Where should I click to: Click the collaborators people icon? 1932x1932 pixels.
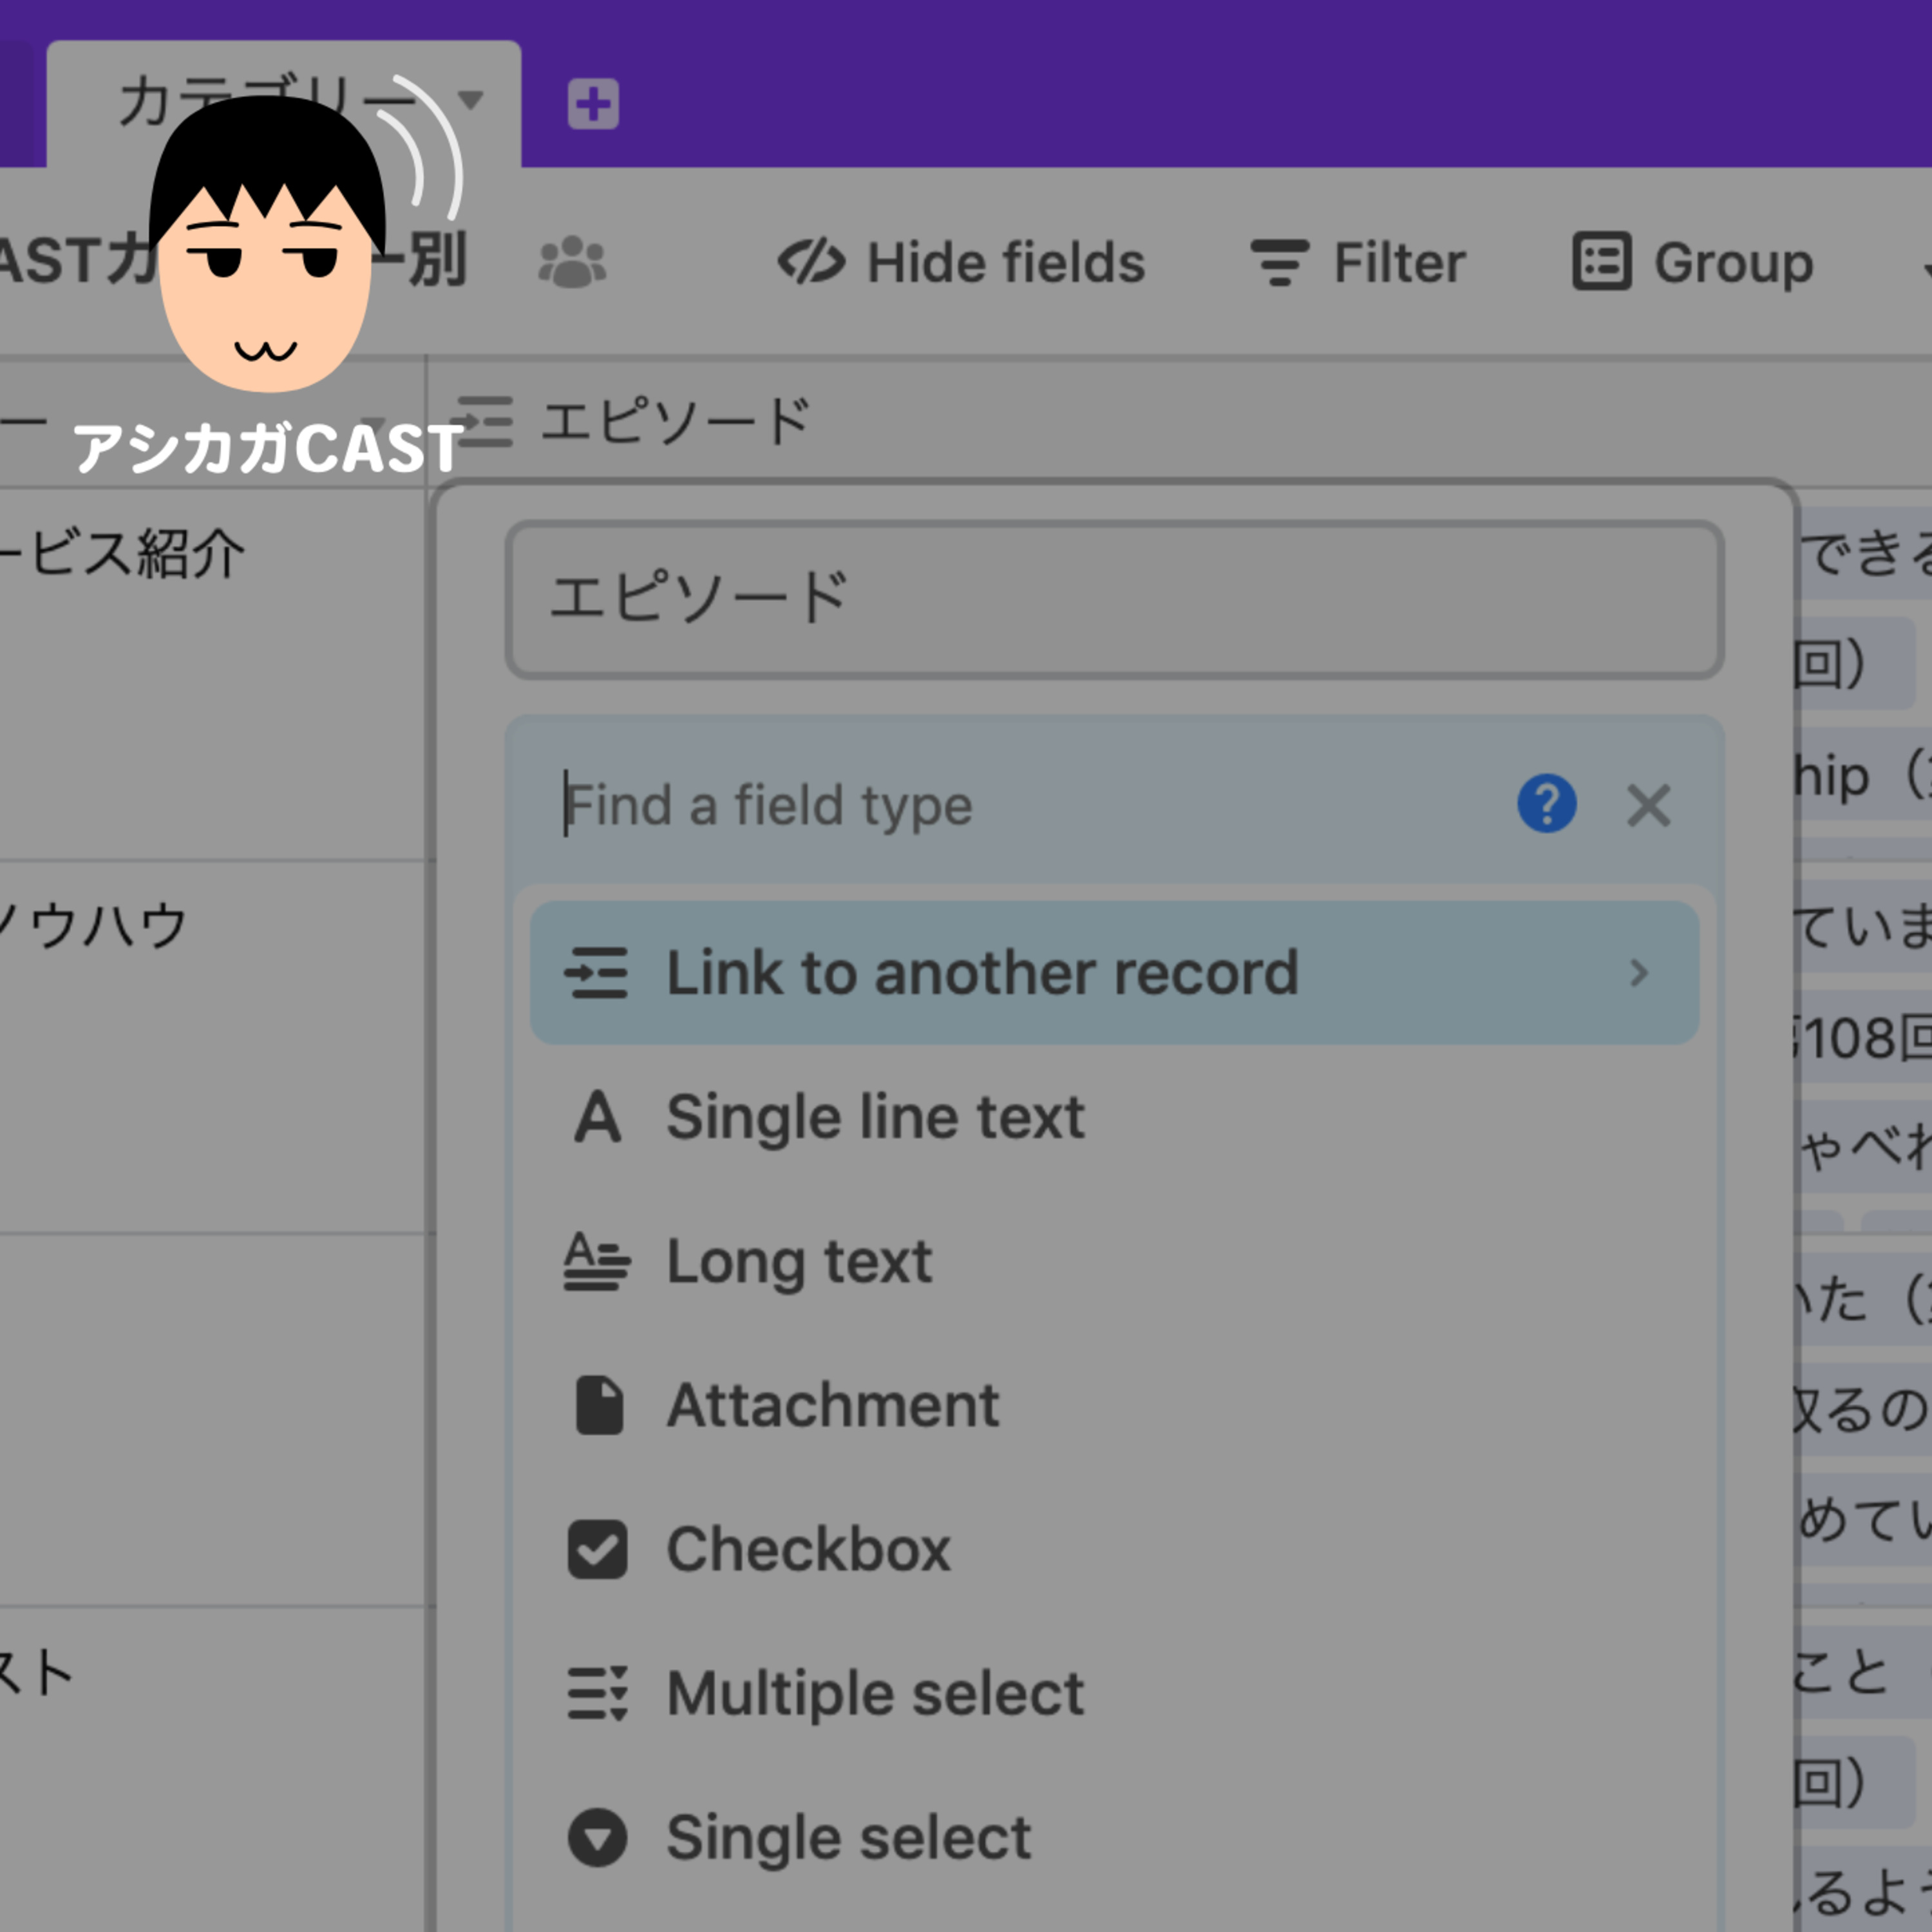(572, 263)
